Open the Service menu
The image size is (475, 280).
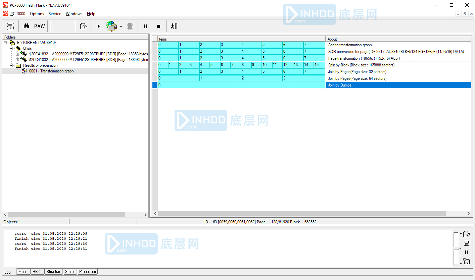tap(55, 14)
